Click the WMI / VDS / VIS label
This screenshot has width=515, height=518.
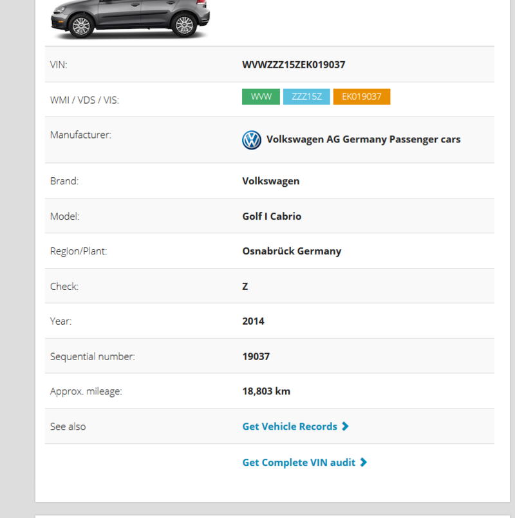click(84, 100)
